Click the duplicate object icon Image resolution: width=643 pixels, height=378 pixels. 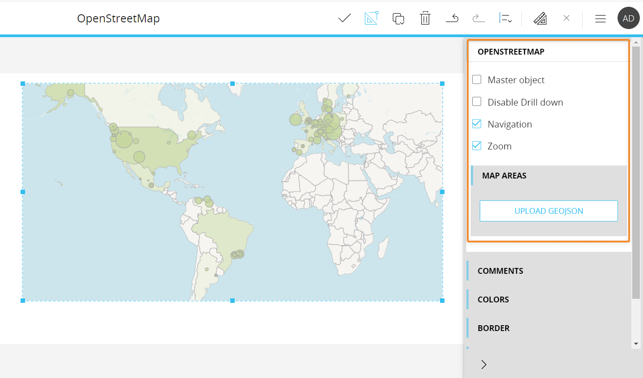point(398,18)
